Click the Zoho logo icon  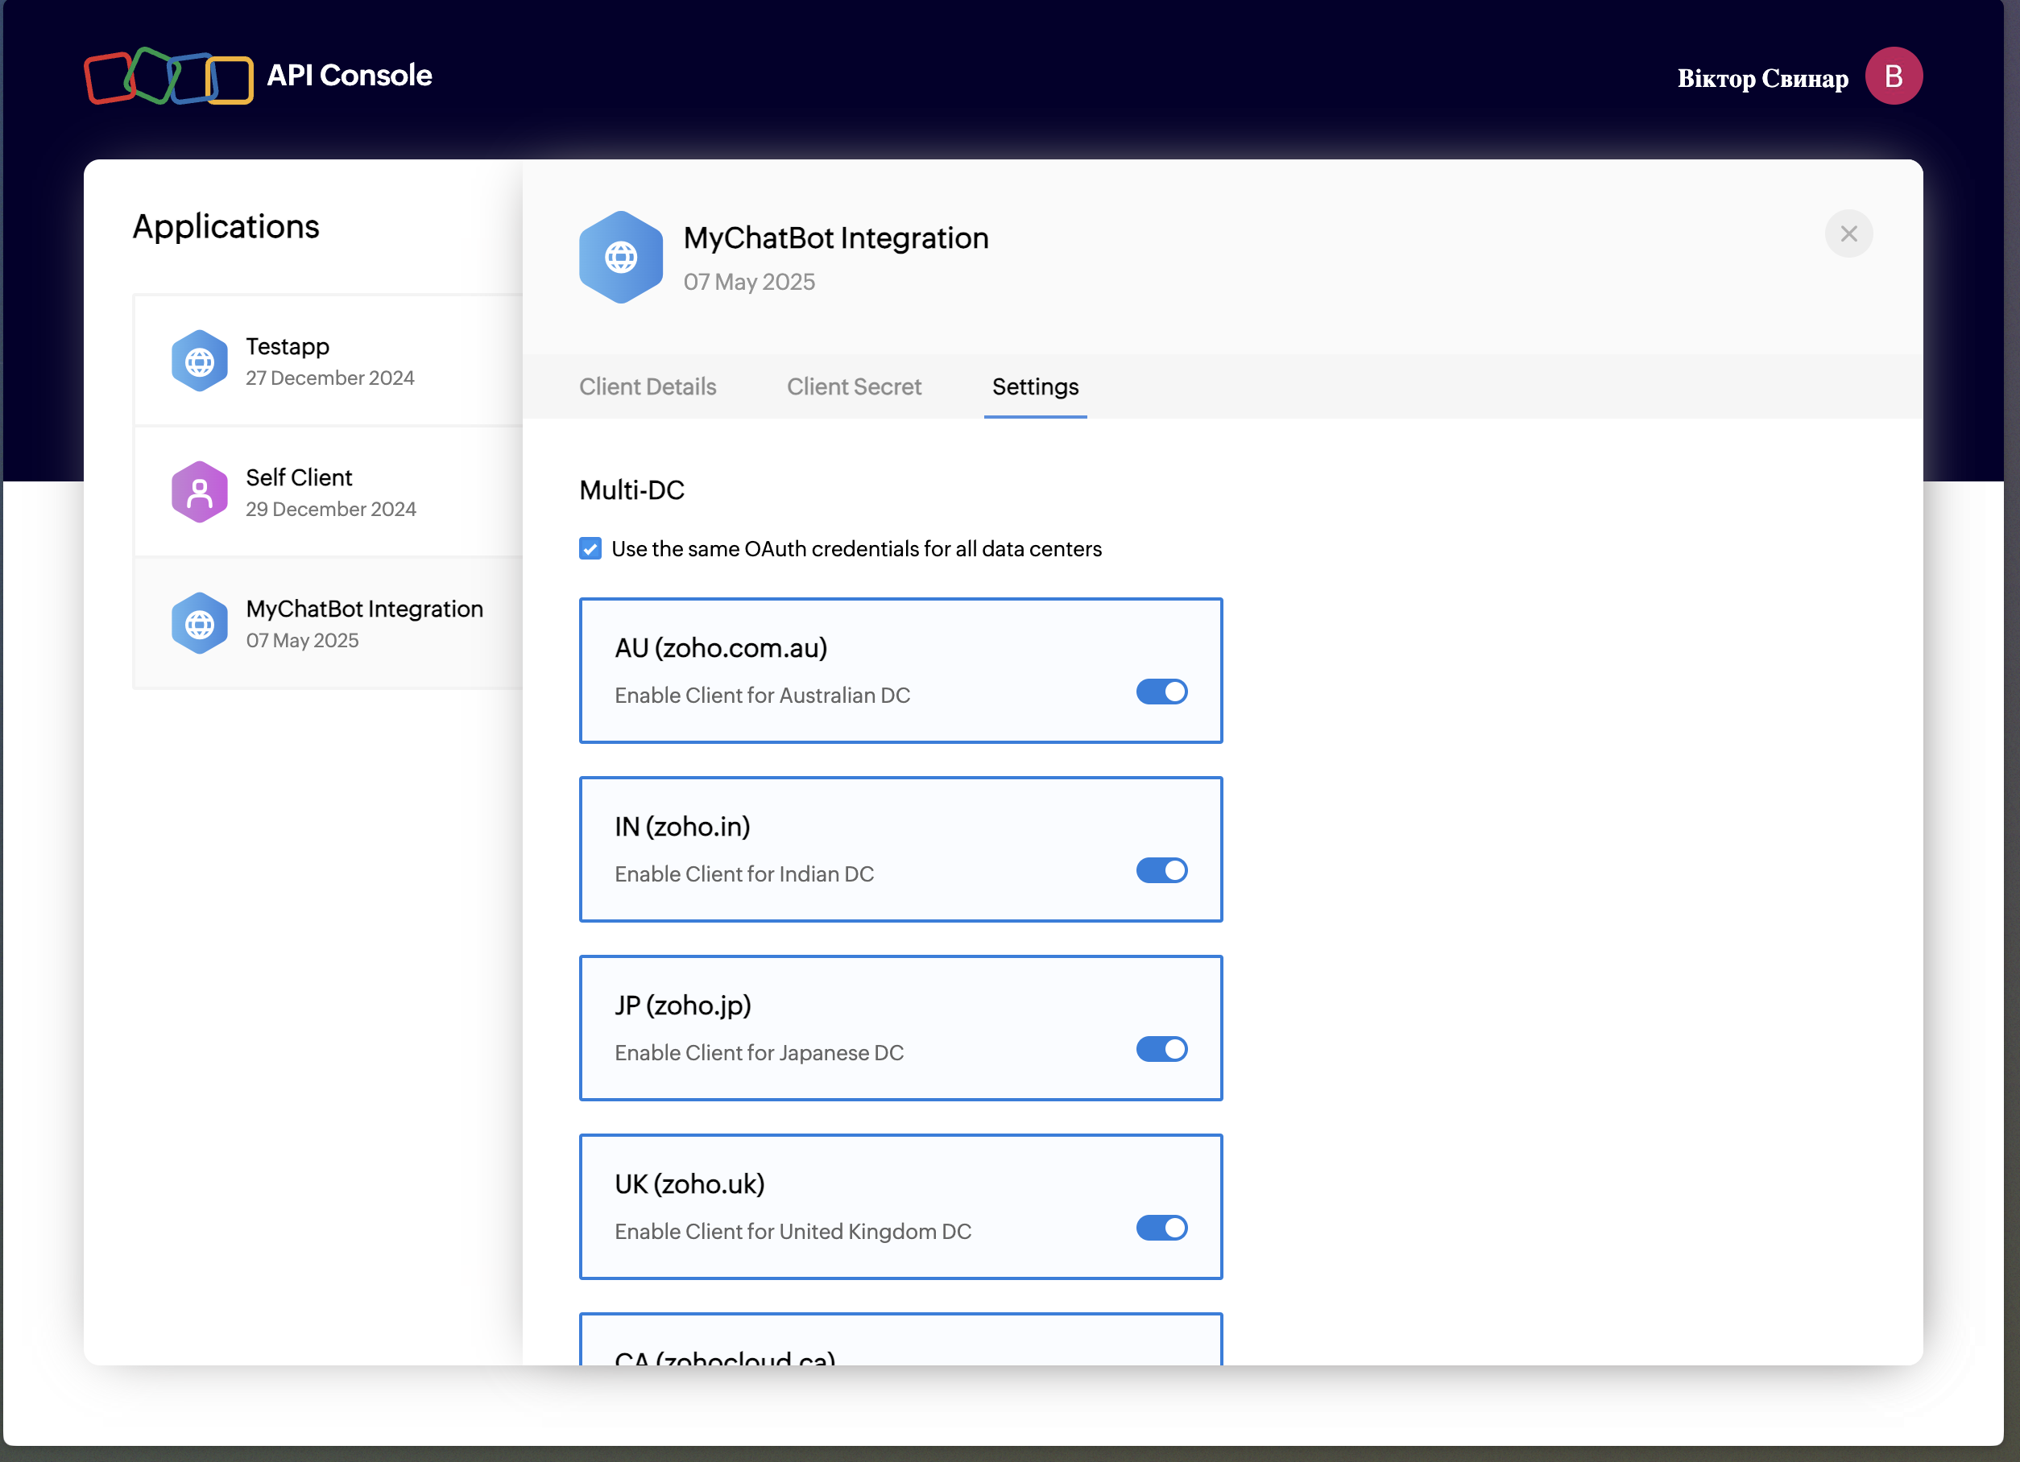point(168,76)
